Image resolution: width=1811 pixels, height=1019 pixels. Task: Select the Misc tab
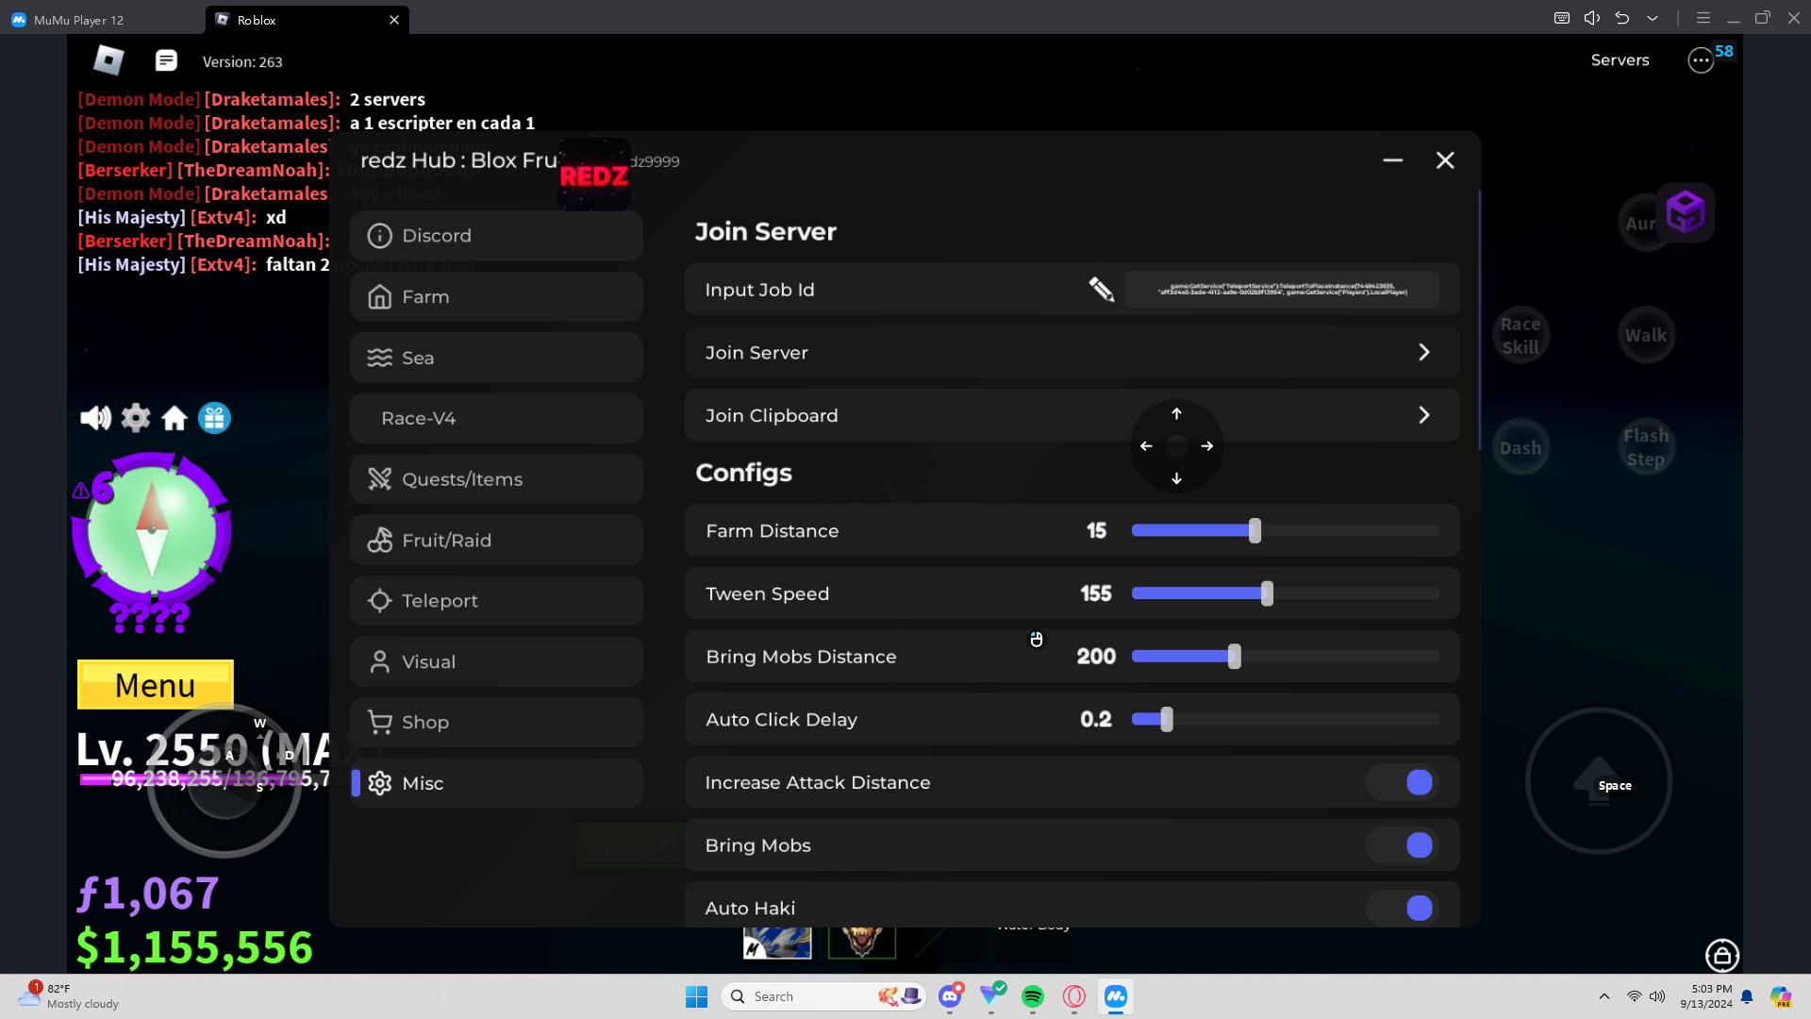click(x=496, y=783)
